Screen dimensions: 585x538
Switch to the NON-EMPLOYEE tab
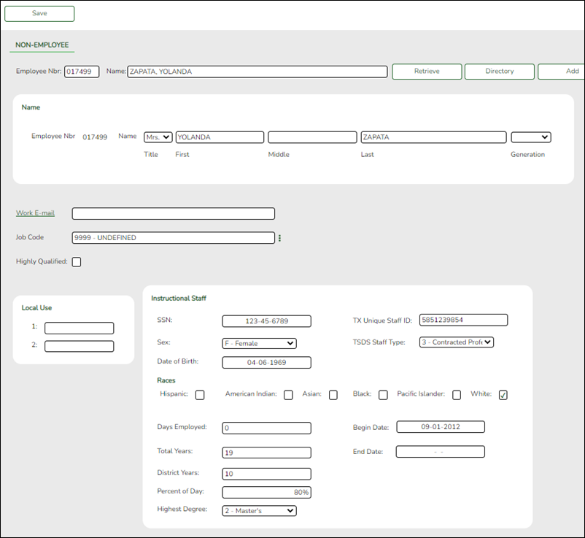pos(42,45)
